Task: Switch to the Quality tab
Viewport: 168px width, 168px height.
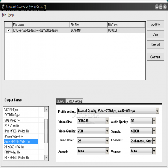Action: pos(60,101)
